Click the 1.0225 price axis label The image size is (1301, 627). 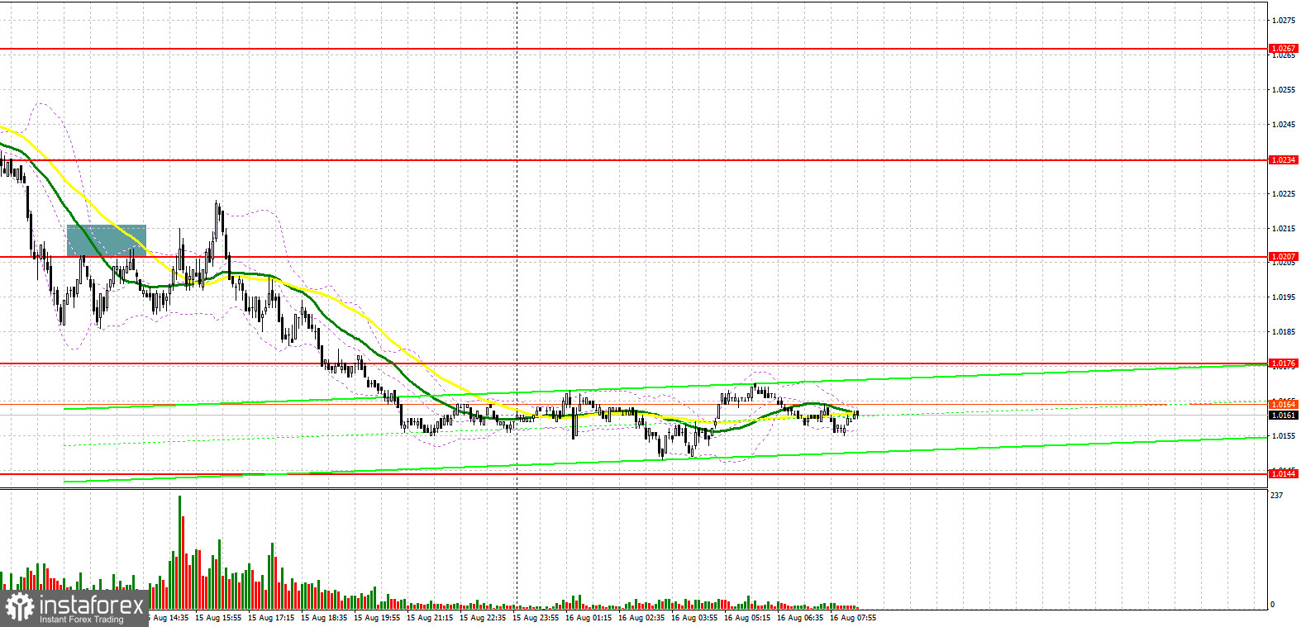click(1284, 194)
